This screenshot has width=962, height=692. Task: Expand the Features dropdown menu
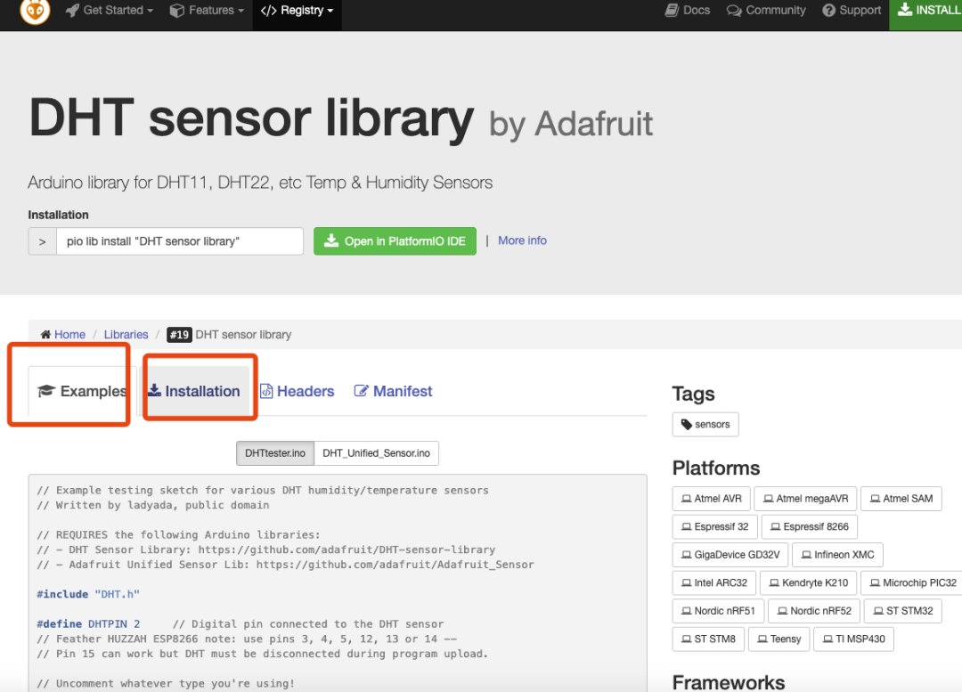pos(207,11)
